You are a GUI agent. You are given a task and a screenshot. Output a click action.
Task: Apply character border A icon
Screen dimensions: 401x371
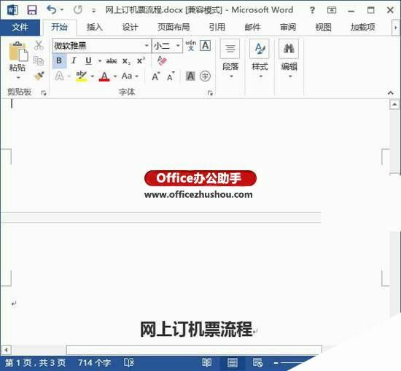[206, 46]
